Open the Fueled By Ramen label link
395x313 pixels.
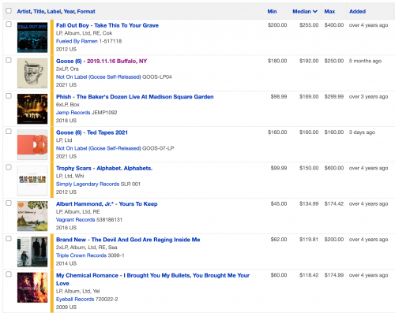tap(77, 41)
